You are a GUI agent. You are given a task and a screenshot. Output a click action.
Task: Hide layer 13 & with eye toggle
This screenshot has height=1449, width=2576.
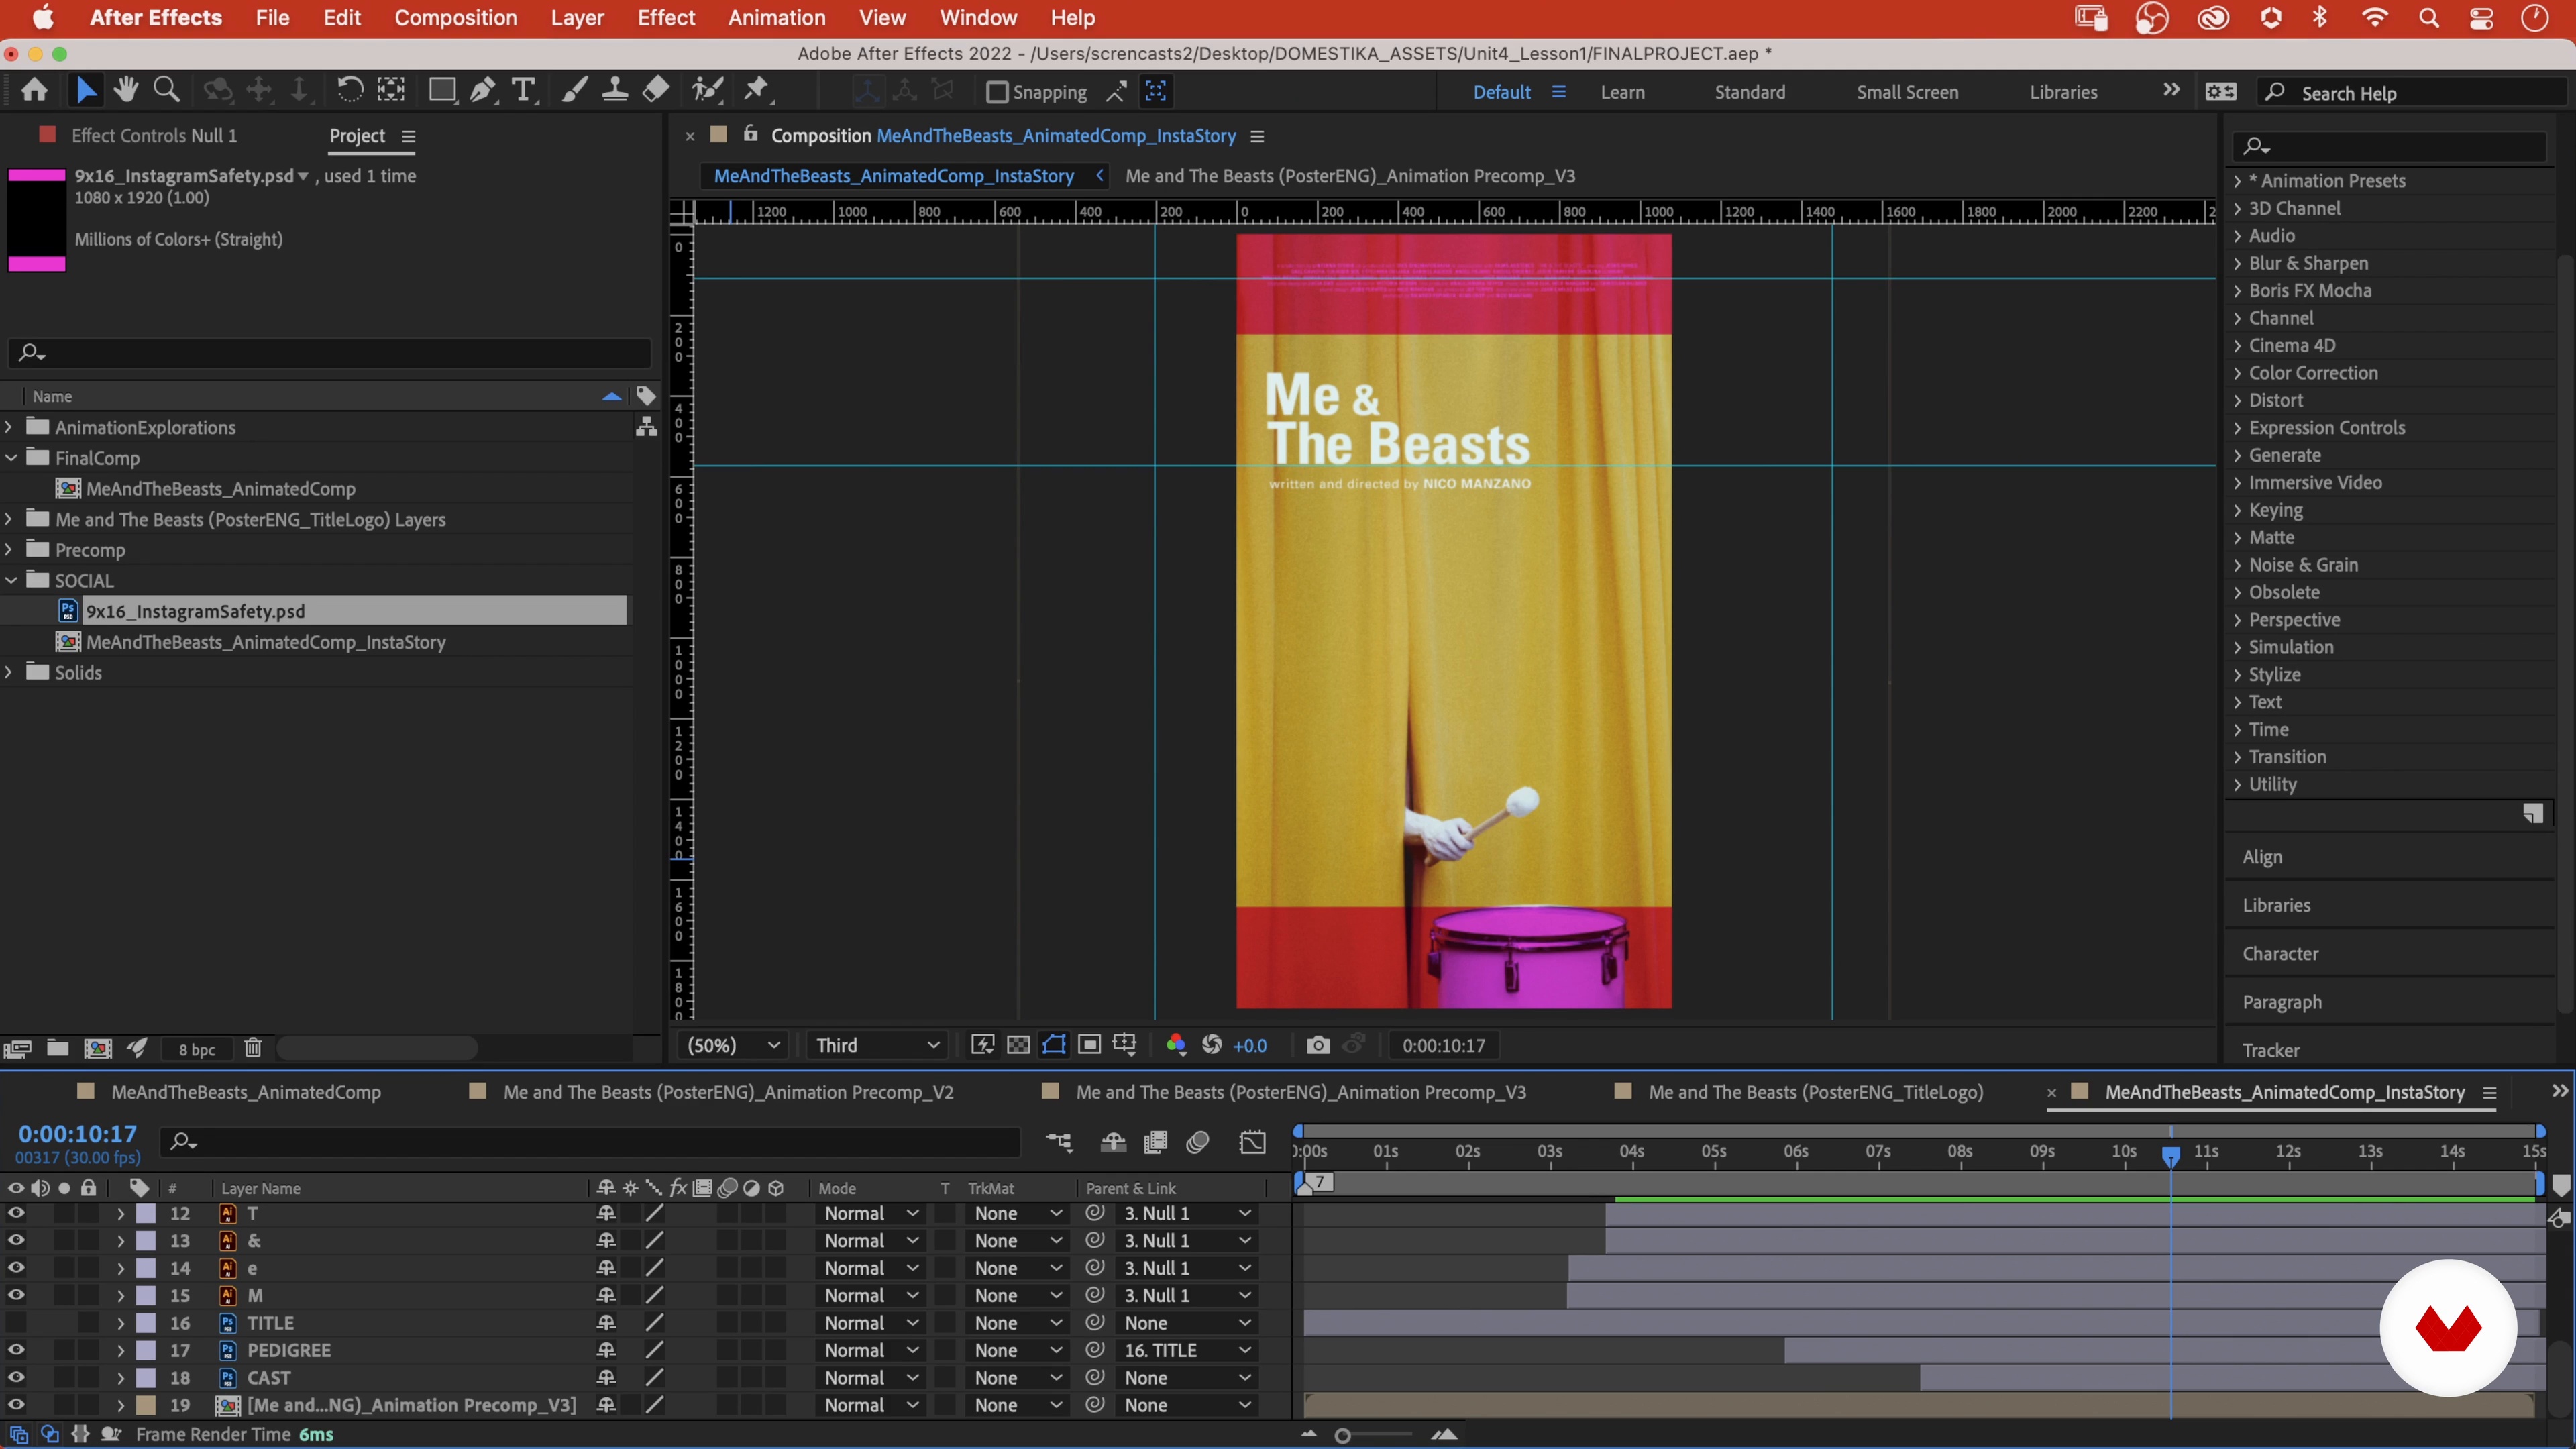[16, 1240]
